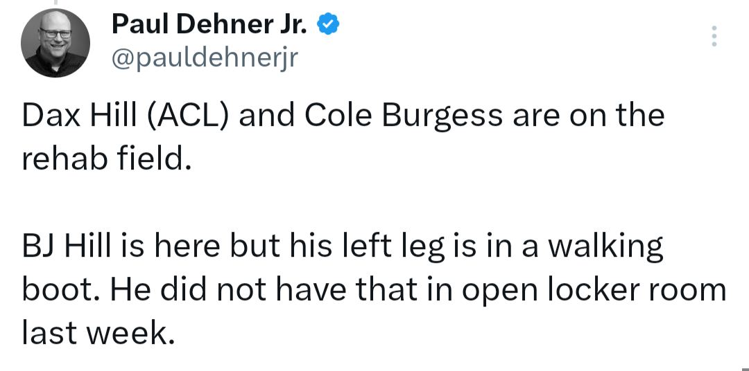This screenshot has width=749, height=371.
Task: Click the display name Paul Dehner Jr.
Action: [209, 24]
